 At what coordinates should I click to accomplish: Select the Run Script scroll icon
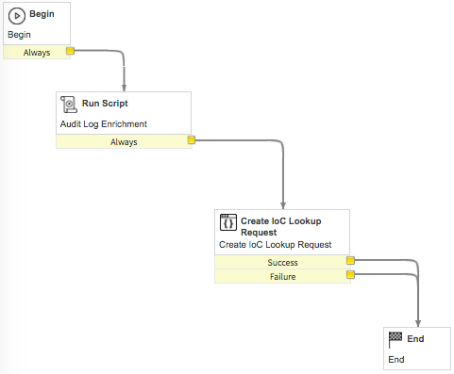tap(69, 105)
